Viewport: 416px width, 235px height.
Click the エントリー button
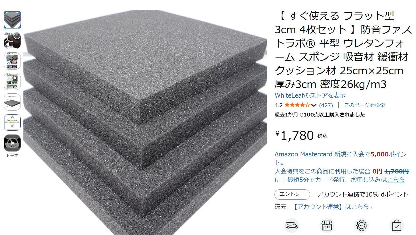point(292,194)
